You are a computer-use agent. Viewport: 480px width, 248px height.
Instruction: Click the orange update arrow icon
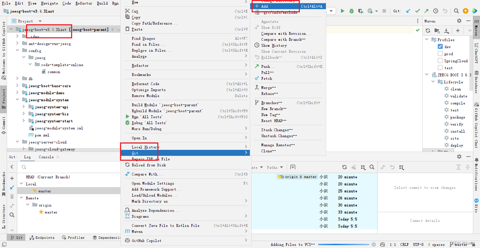click(x=466, y=11)
